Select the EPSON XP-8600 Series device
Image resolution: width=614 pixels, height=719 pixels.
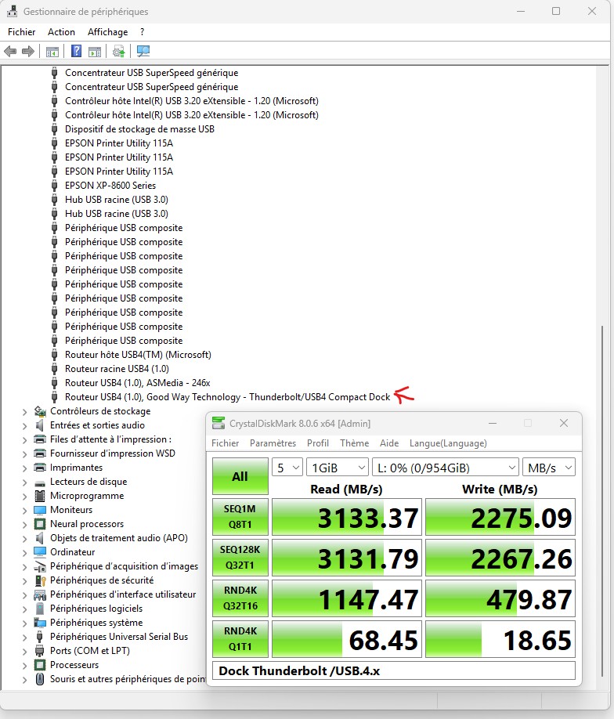[x=110, y=186]
